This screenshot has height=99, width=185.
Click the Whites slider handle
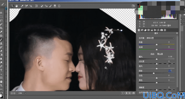tap(157, 78)
